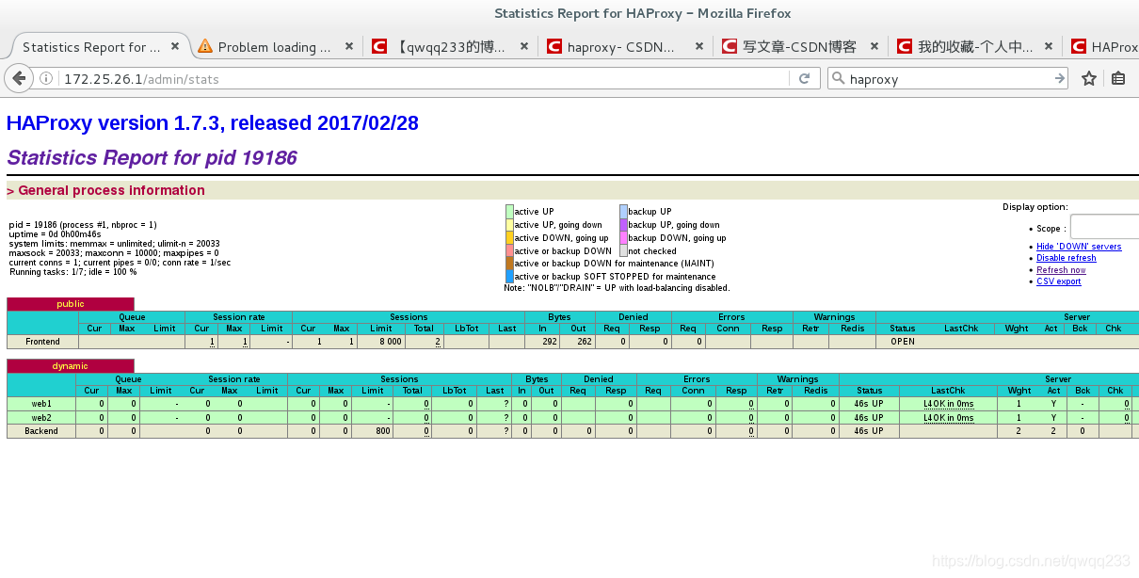Click the 'active or backup DOWN' color swatch
Viewport: 1139px width, 578px height.
pyautogui.click(x=509, y=250)
